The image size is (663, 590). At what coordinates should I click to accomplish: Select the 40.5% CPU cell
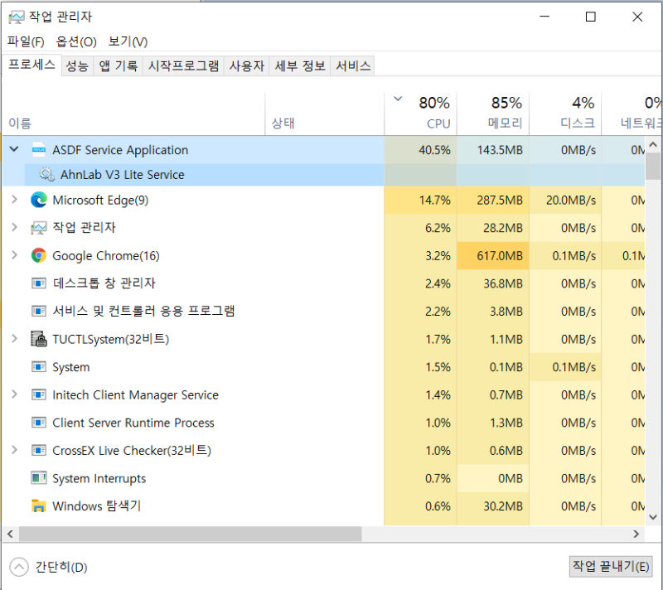coord(421,150)
